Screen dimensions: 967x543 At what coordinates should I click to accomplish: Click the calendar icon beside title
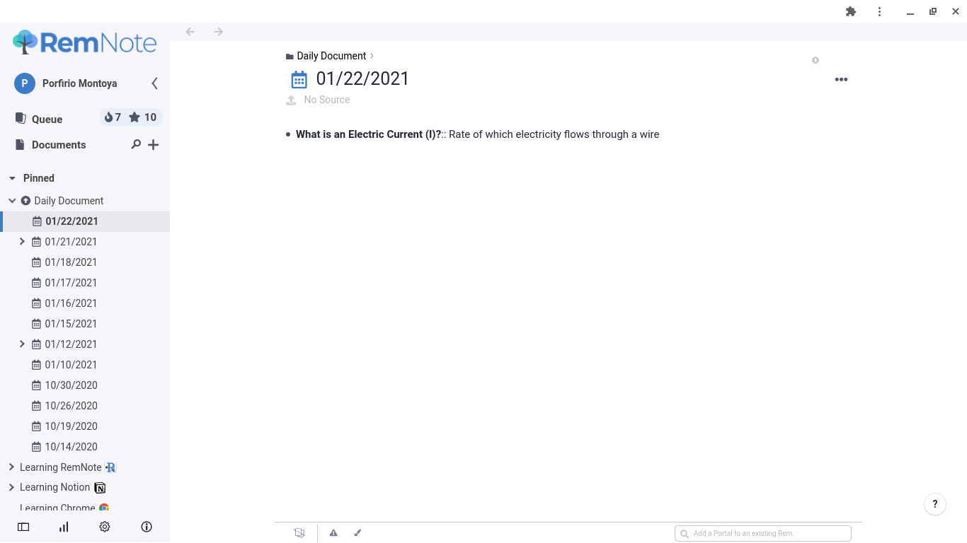click(299, 79)
